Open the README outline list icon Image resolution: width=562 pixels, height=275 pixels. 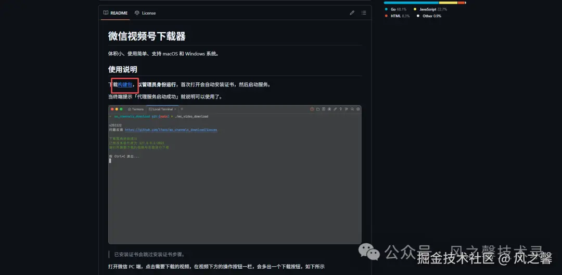tap(364, 13)
